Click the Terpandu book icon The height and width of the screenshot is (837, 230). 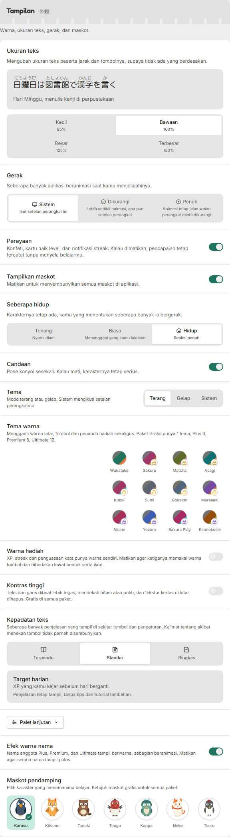point(44,650)
